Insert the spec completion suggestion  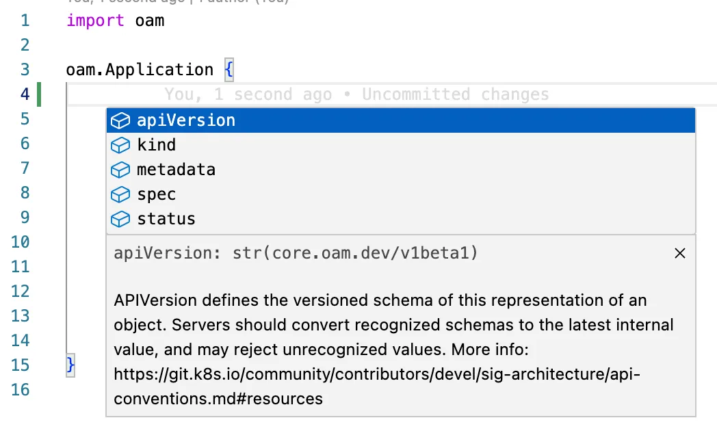pyautogui.click(x=157, y=195)
